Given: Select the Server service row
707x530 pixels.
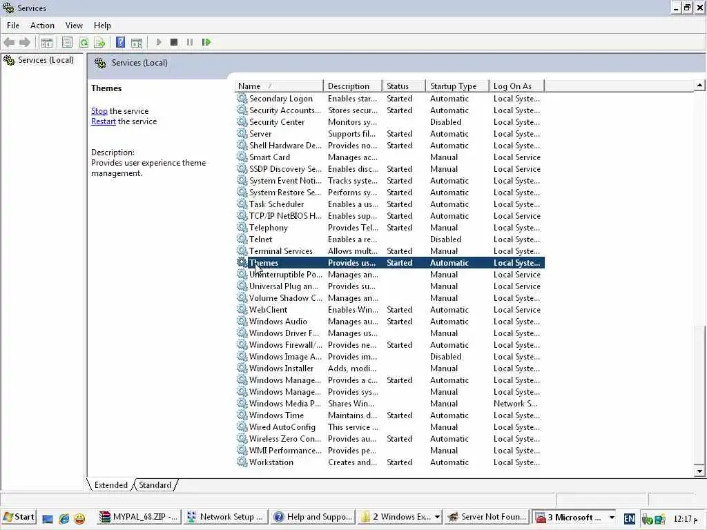Looking at the screenshot, I should [390, 134].
